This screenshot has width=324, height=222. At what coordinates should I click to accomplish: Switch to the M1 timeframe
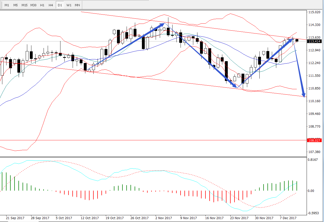(7, 5)
